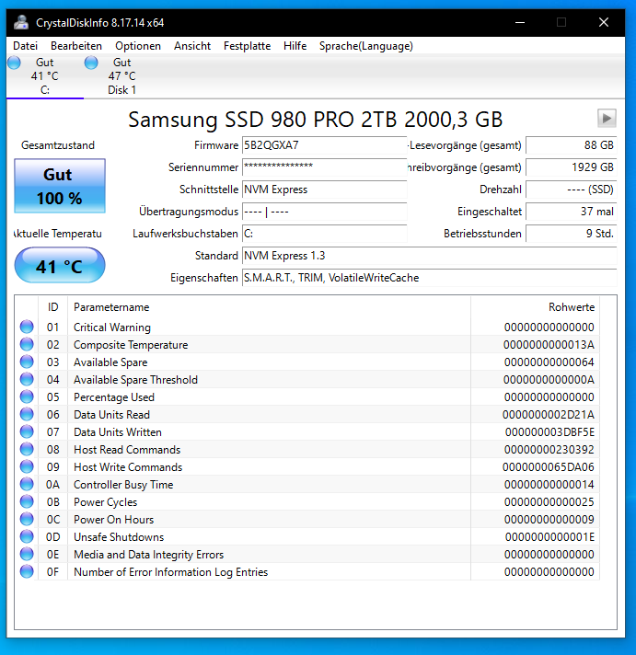Click the Controller Busy Time parameter name
This screenshot has width=636, height=655.
point(123,485)
